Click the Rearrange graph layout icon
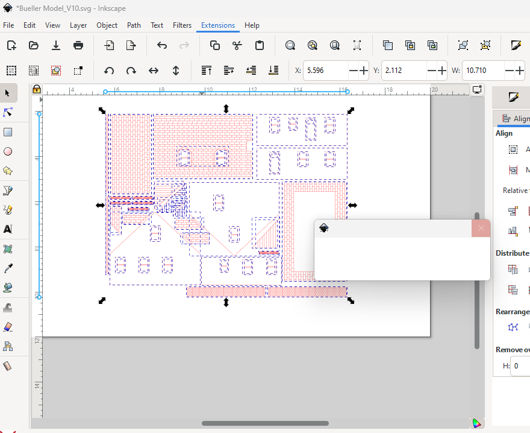 tap(513, 327)
